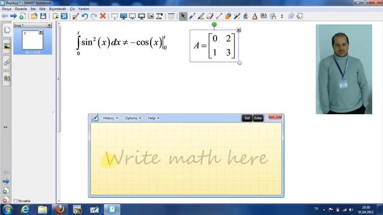
Task: Open the Dosya menu
Action: pyautogui.click(x=7, y=9)
